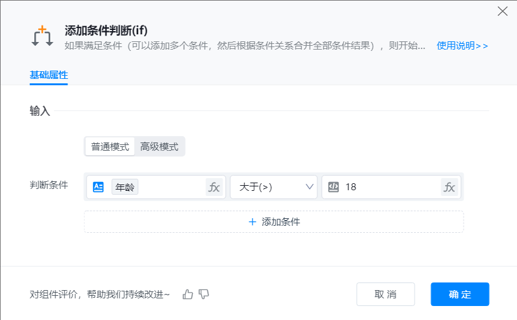Cancel with the 取消 button
The width and height of the screenshot is (517, 320).
[x=385, y=294]
